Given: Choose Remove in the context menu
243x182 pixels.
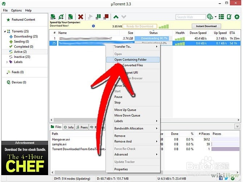Looking at the screenshot, I should pos(120,136).
